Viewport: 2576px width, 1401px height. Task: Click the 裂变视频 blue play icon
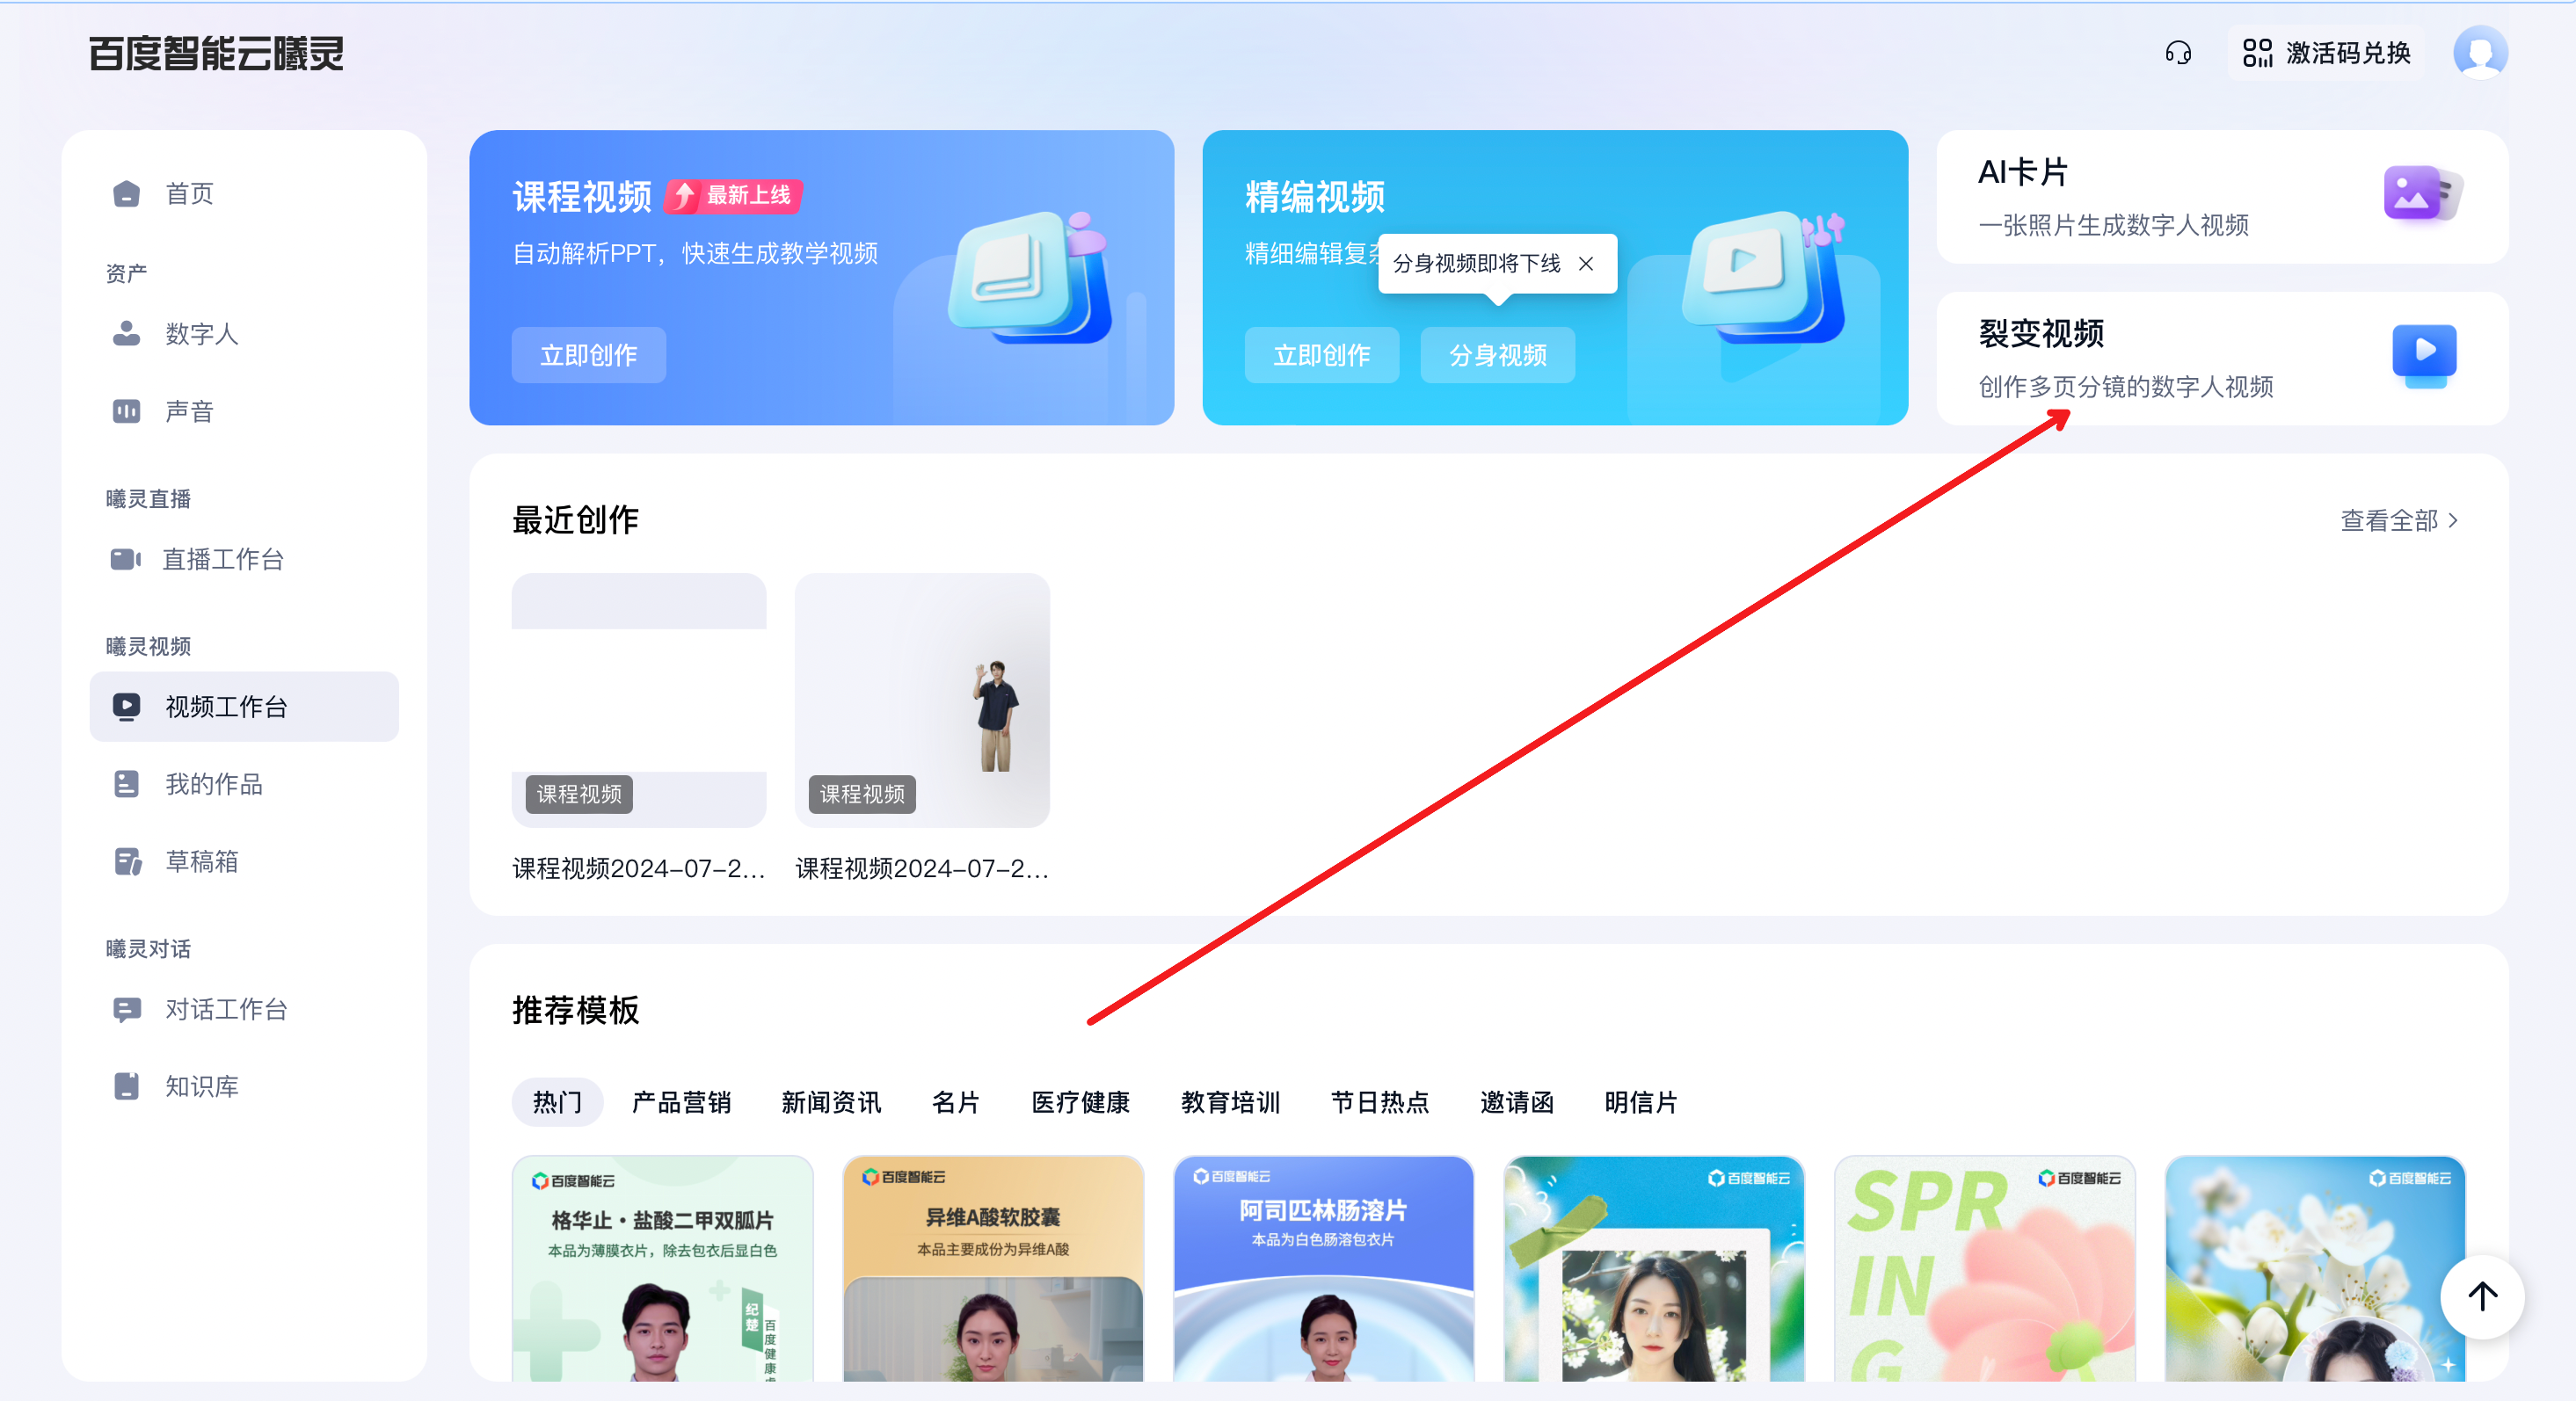[x=2424, y=355]
